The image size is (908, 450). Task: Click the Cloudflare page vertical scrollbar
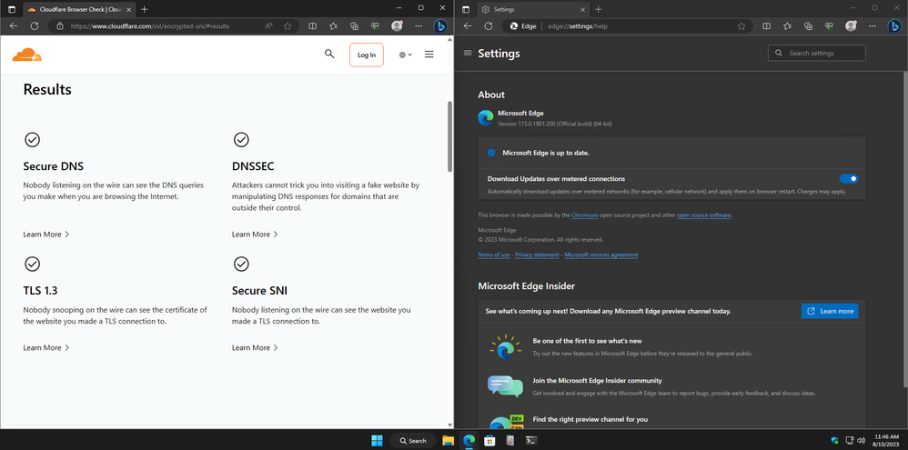[x=450, y=136]
